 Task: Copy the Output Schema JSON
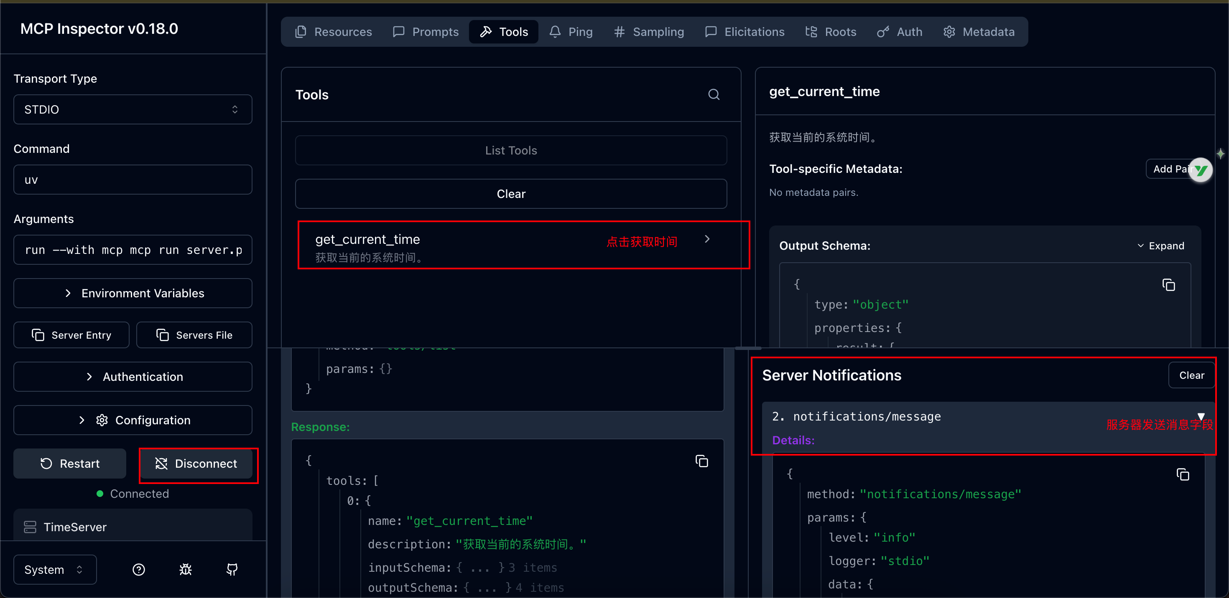(1168, 285)
